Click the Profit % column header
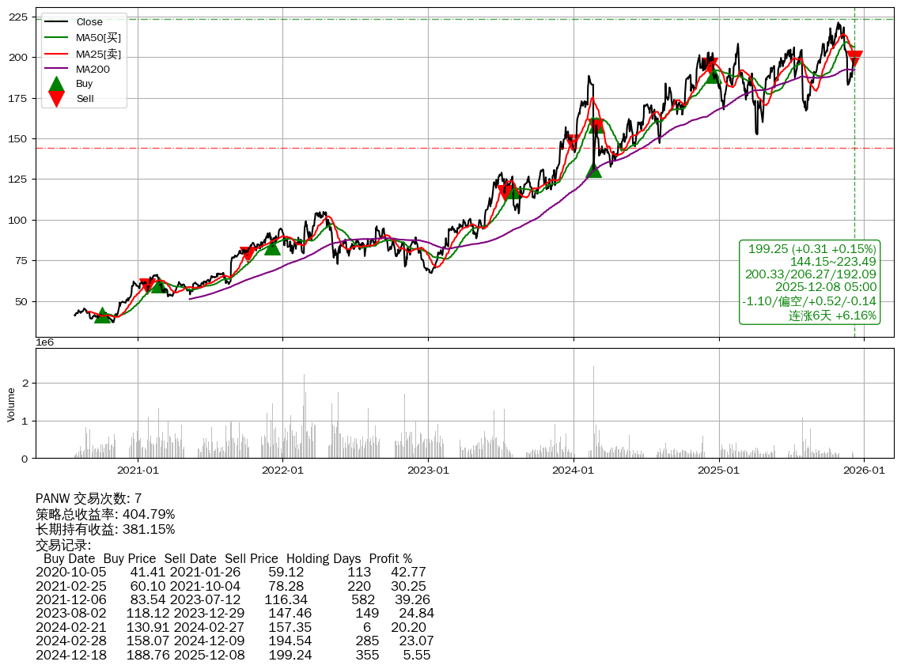Image resolution: width=901 pixels, height=669 pixels. pyautogui.click(x=390, y=559)
